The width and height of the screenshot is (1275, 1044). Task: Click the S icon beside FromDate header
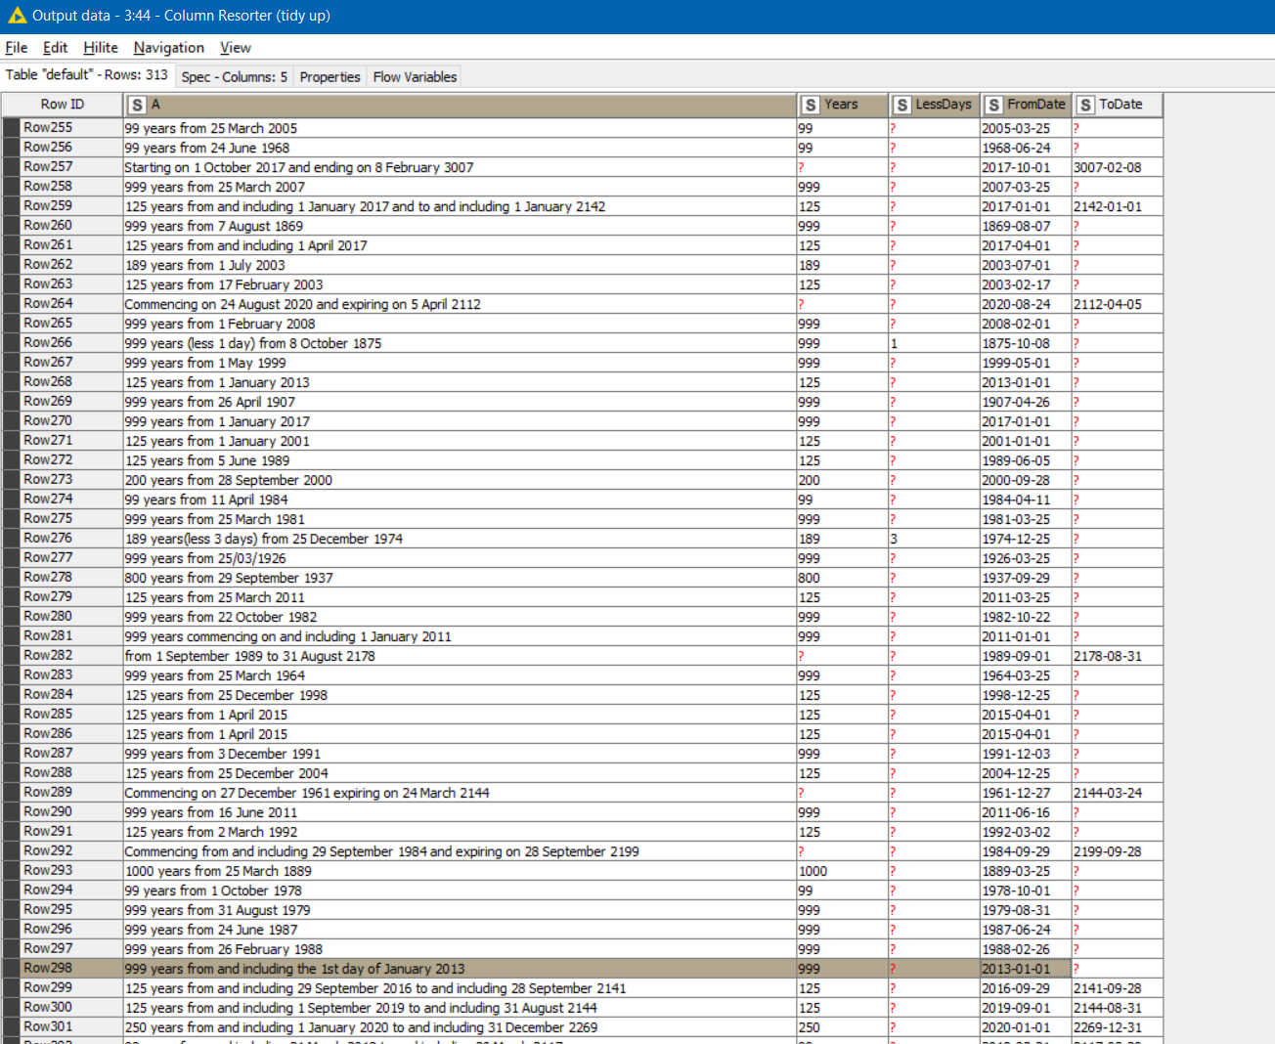(x=994, y=106)
